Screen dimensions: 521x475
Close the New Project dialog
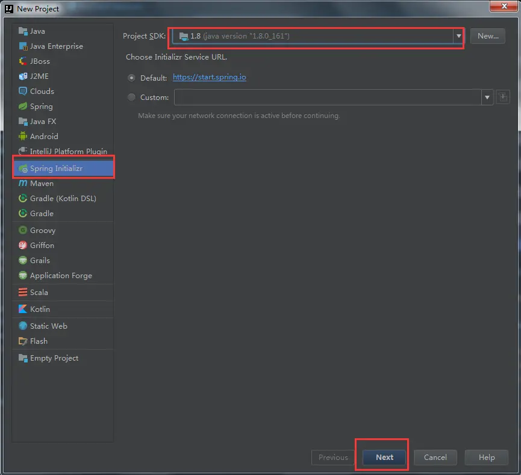click(504, 6)
